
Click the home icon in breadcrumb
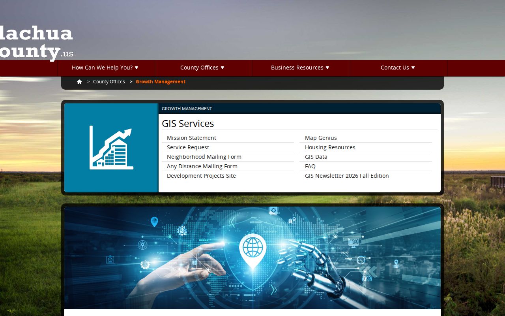pos(79,82)
